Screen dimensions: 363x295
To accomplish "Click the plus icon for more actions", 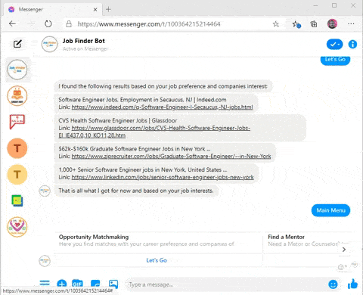I will 61,284.
